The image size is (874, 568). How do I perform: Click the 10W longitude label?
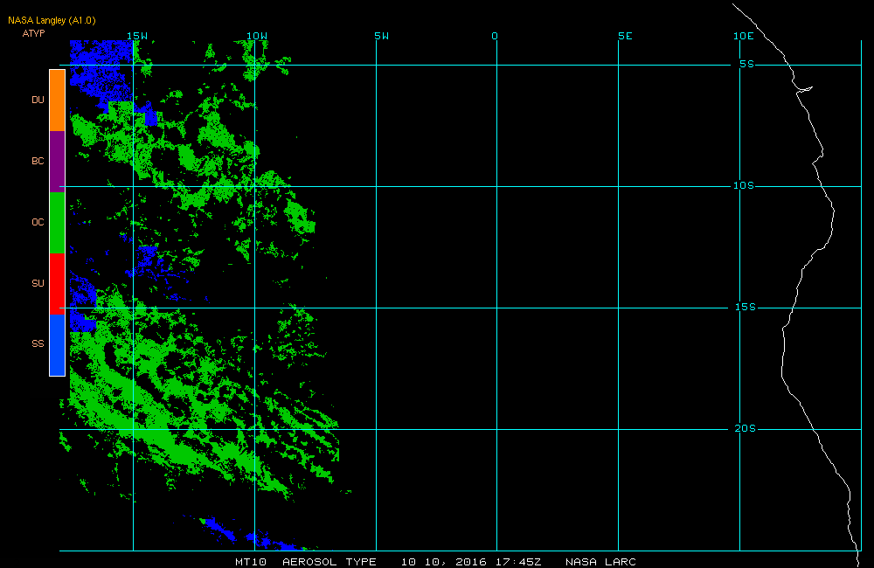[x=257, y=36]
